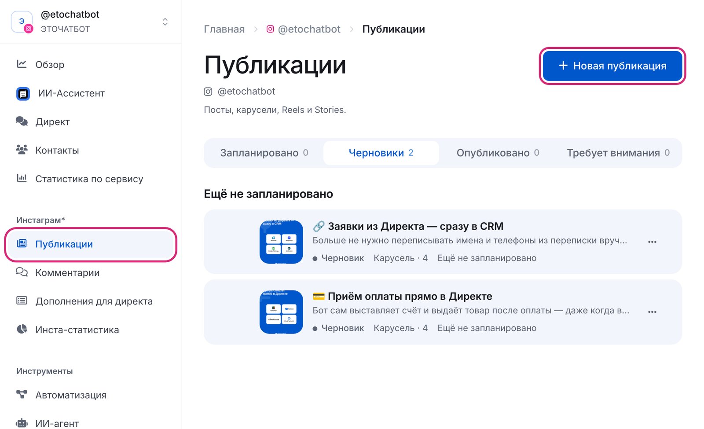Click the Директ speech bubbles icon
Viewport: 704px width, 429px height.
pyautogui.click(x=22, y=121)
